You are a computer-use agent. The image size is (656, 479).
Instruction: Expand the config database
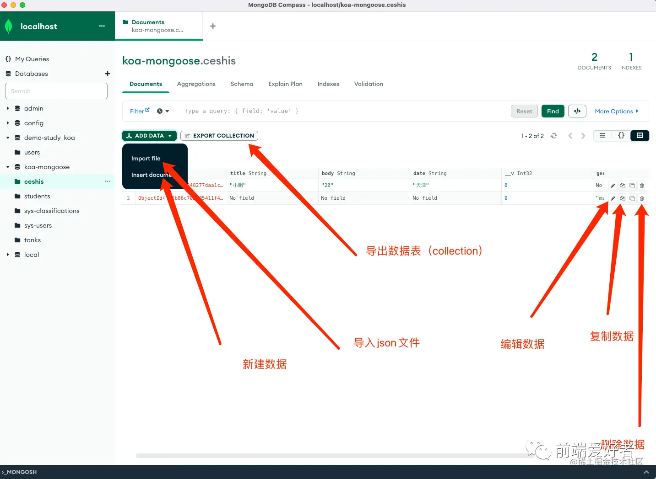coord(8,123)
